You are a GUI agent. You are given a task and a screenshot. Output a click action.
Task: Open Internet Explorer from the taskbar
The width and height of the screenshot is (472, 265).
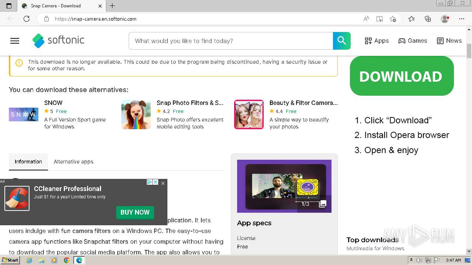29,260
